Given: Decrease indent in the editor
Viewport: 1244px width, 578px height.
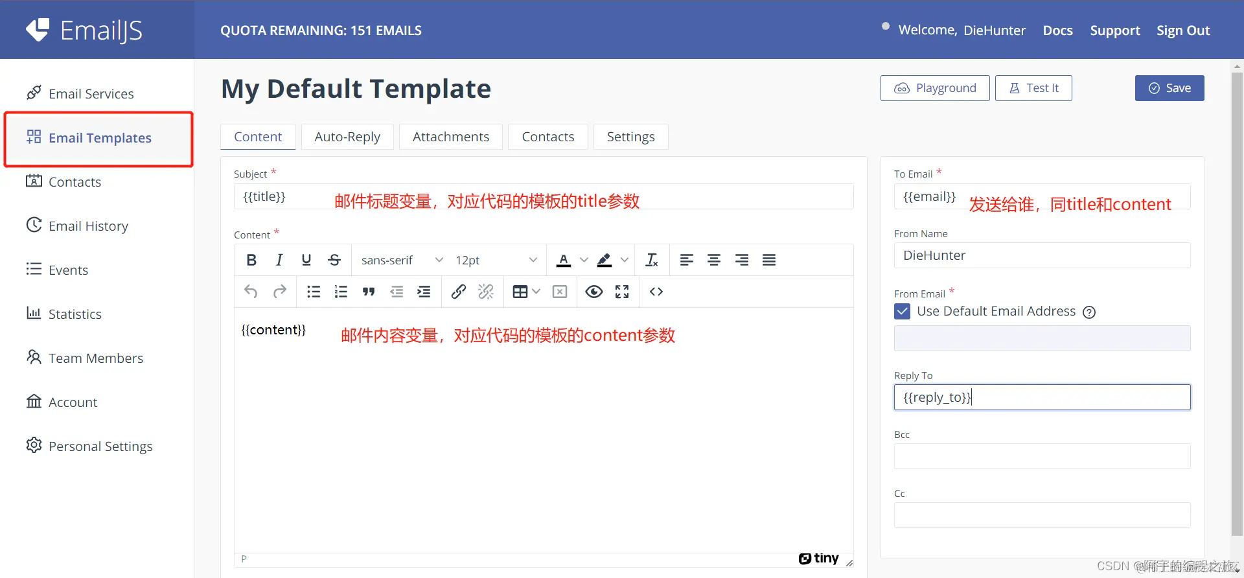Looking at the screenshot, I should point(397,292).
